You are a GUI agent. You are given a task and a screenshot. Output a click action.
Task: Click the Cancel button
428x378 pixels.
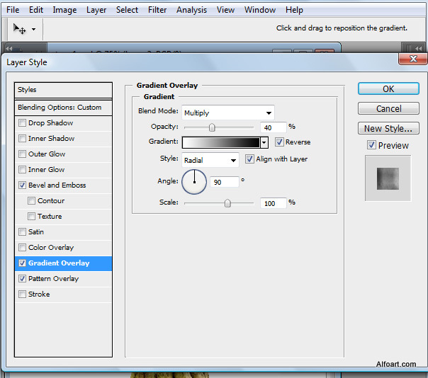coord(388,109)
